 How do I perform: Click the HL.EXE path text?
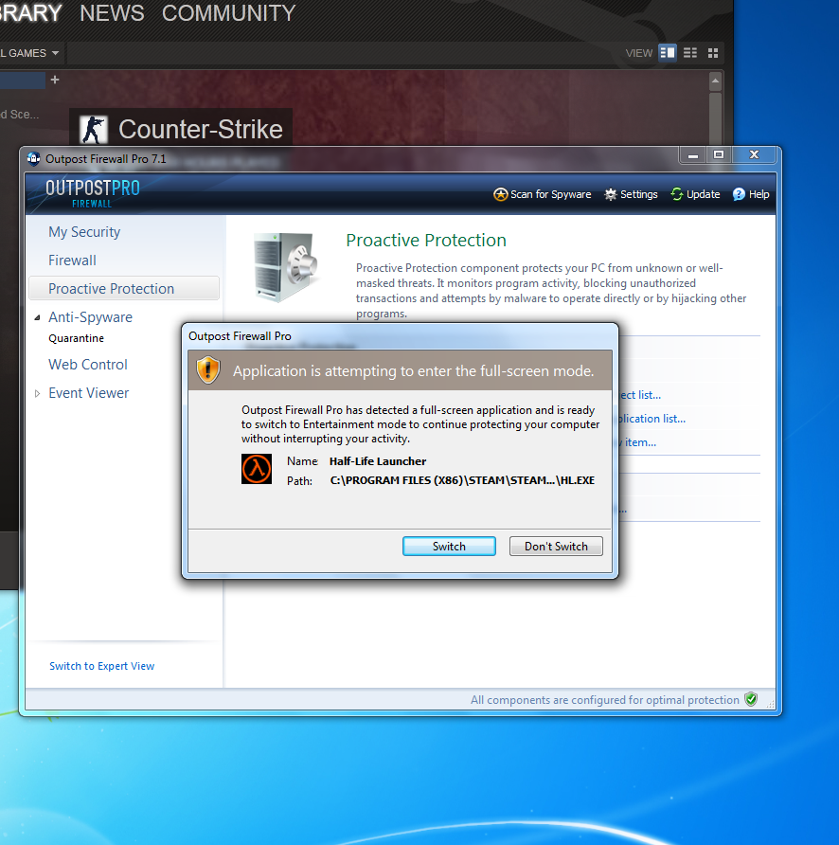(x=462, y=480)
